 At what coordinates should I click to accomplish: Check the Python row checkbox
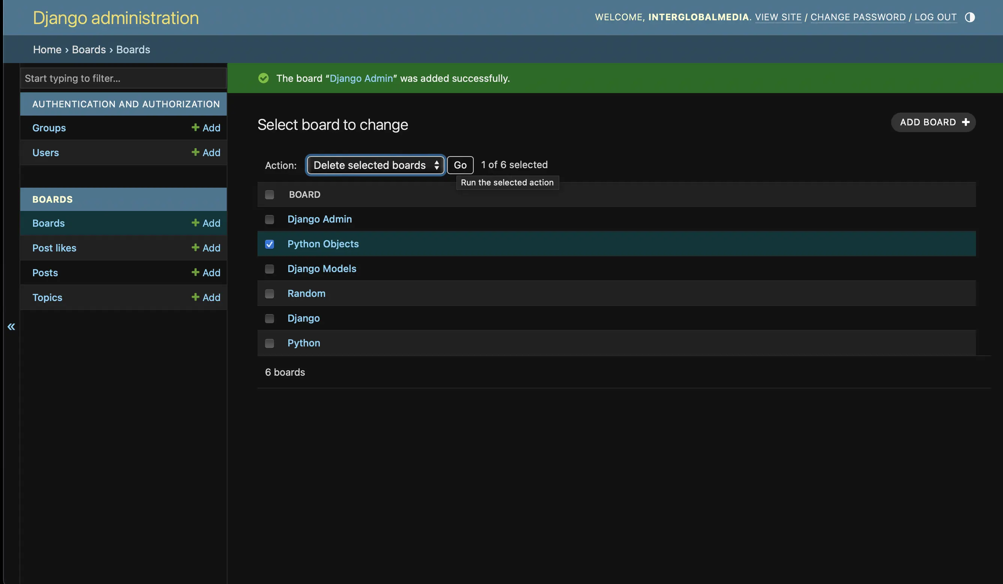(x=270, y=343)
